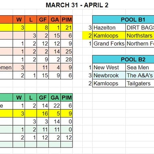Select the Grand Forks cell

coord(109,44)
